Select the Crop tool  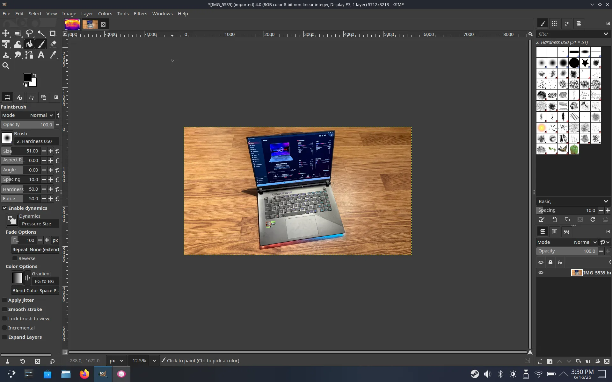53,33
